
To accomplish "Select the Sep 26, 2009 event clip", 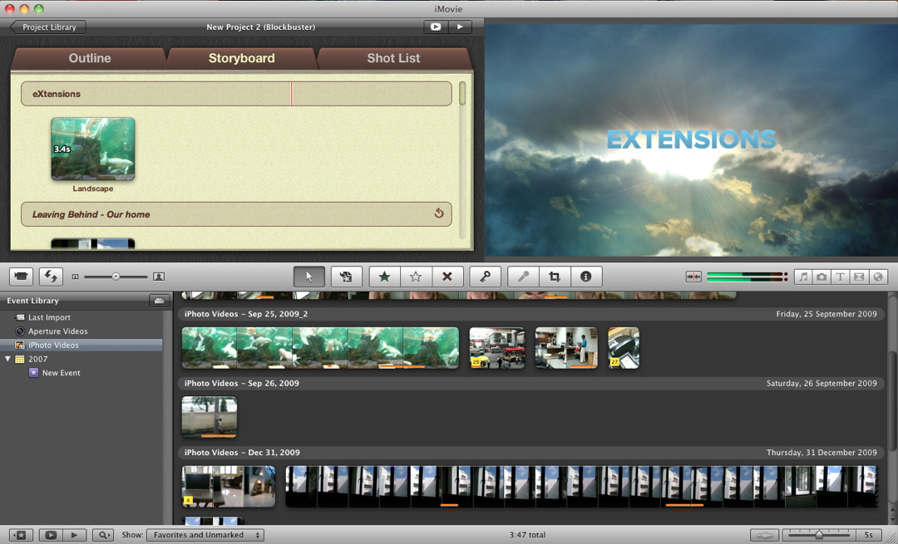I will click(x=209, y=417).
